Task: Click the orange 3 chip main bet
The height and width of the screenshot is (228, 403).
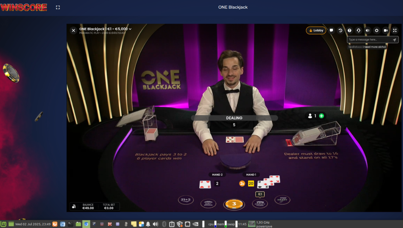Action: (234, 204)
